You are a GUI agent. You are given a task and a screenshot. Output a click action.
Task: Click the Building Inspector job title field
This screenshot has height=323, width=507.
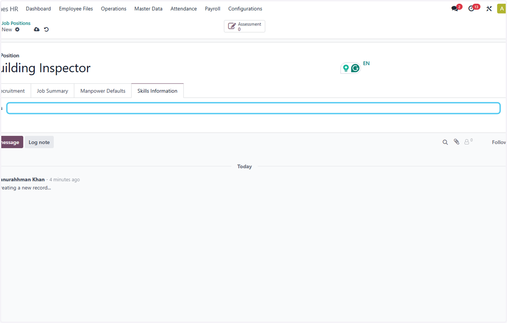[46, 68]
